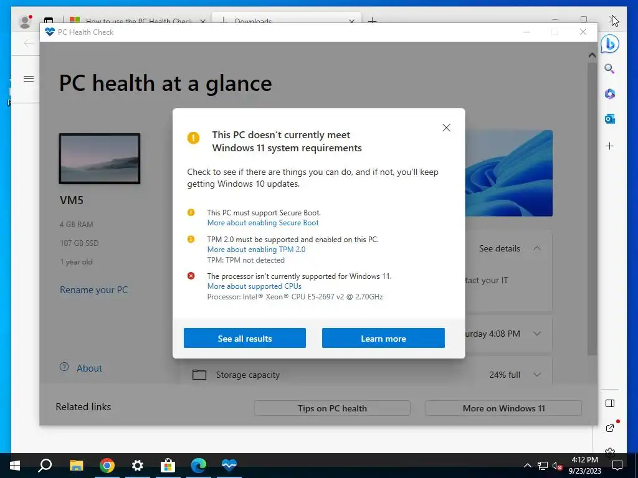Open Microsoft 365 icon in Edge sidebar
The width and height of the screenshot is (638, 478).
coord(609,94)
